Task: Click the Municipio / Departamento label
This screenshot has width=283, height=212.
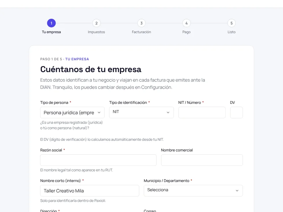Action: tap(167, 181)
